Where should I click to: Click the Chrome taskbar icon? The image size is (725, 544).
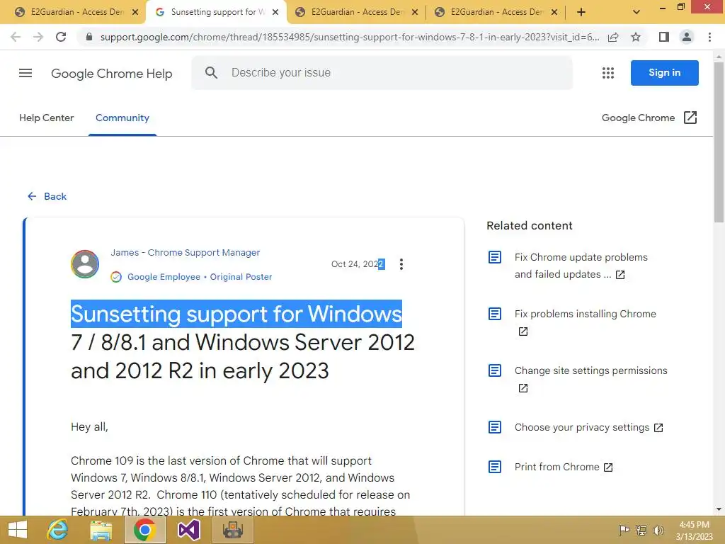(144, 530)
